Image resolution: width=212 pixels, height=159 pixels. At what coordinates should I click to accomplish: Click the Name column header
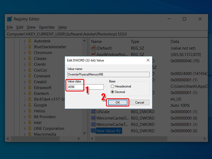coord(96,42)
